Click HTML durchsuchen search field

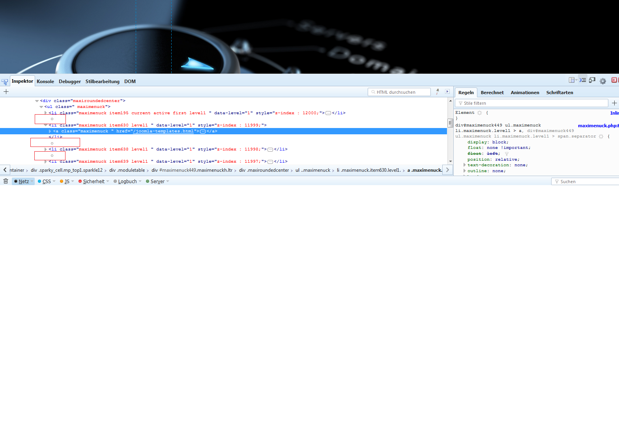[399, 92]
